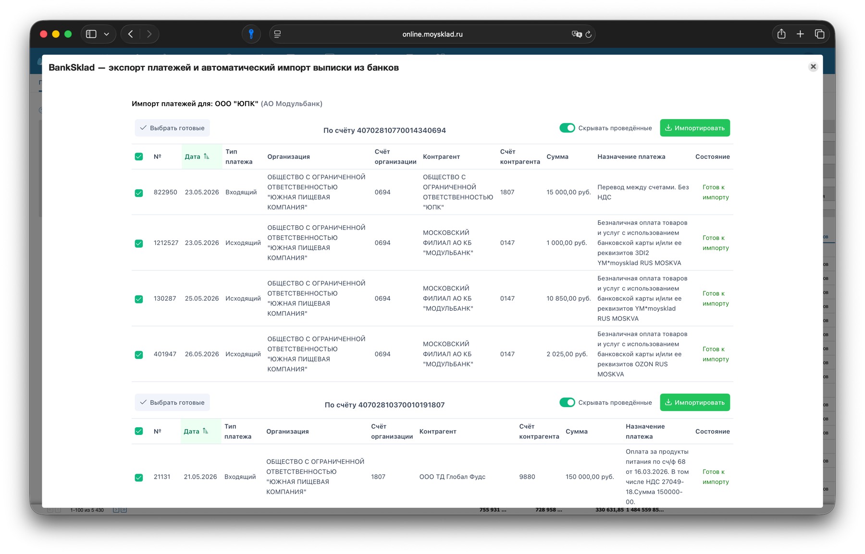Click 'Выбрать готовые' for account 1807
This screenshot has width=865, height=554.
pos(172,402)
